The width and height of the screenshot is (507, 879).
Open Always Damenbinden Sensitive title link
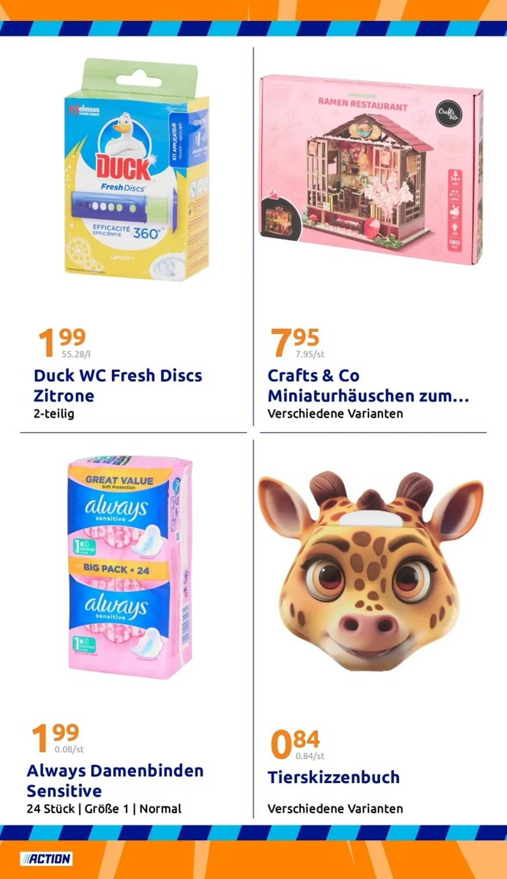[x=115, y=781]
